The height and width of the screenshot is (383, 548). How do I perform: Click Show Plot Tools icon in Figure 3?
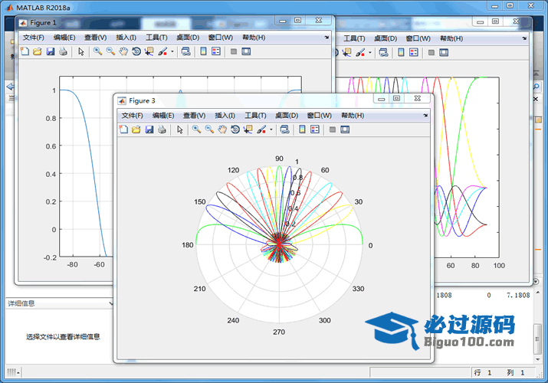(345, 129)
